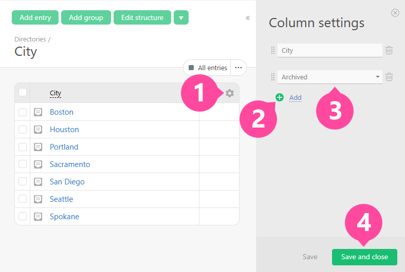The height and width of the screenshot is (272, 405).
Task: Check the Houston row checkbox
Action: click(23, 130)
